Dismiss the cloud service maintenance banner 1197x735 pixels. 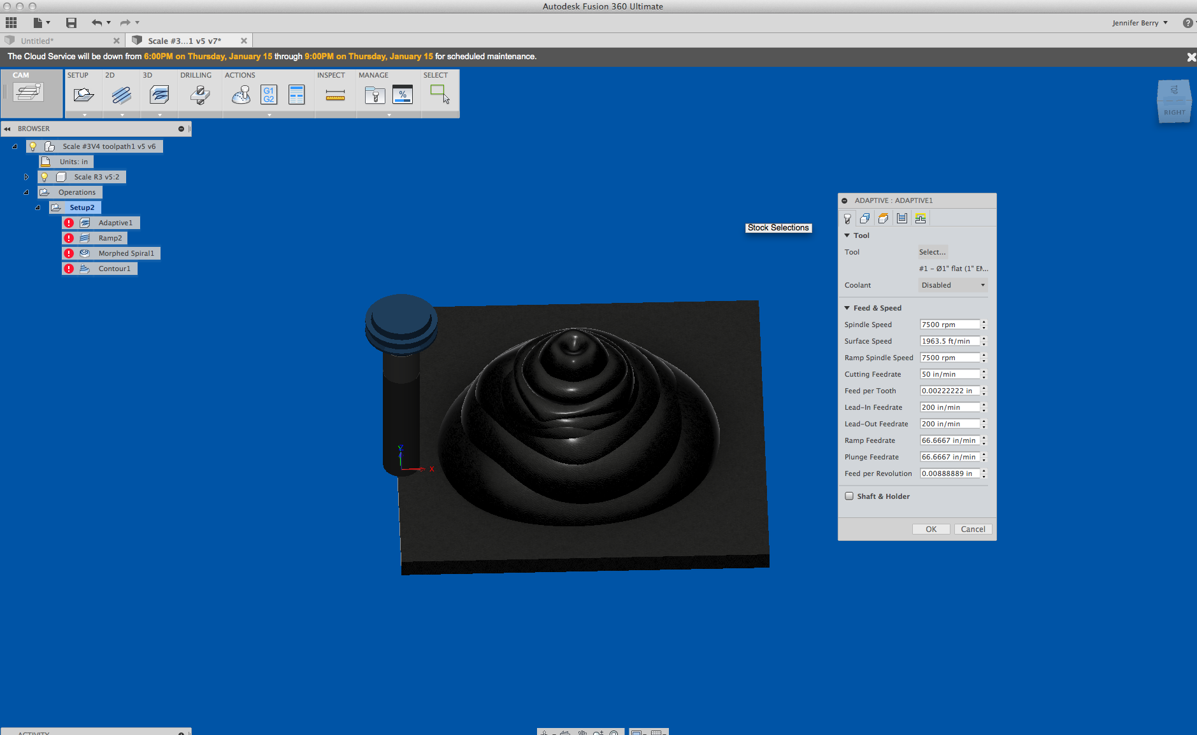[x=1191, y=57]
